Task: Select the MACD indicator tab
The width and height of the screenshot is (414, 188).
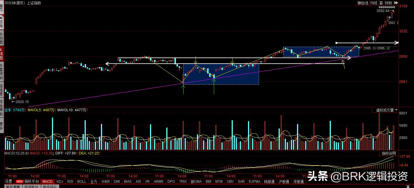Action: click(x=47, y=182)
